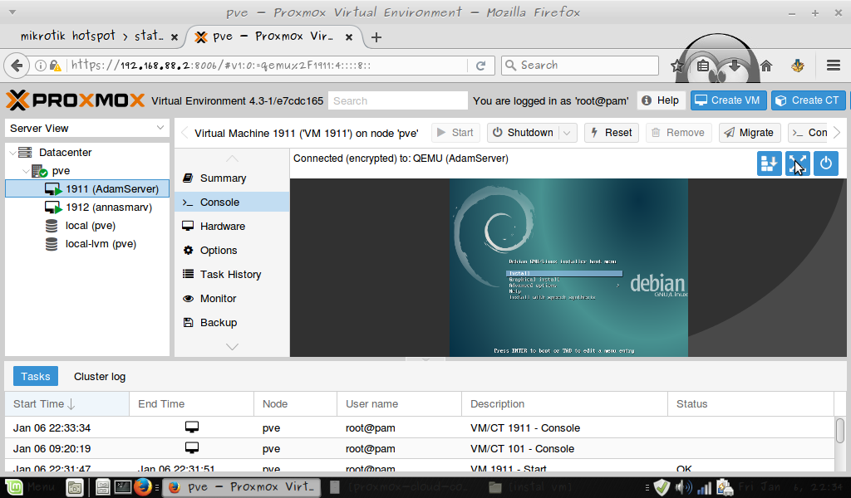Click the noVNC power icon
The width and height of the screenshot is (851, 498).
pos(826,164)
